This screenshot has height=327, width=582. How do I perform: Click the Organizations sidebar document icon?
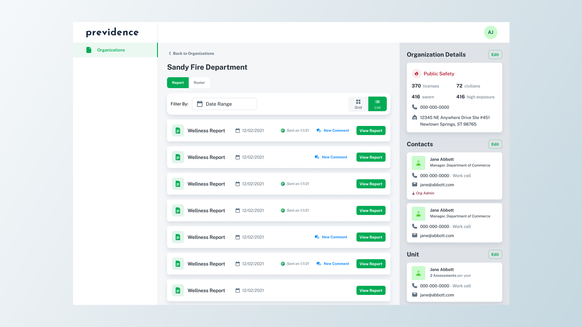point(89,50)
